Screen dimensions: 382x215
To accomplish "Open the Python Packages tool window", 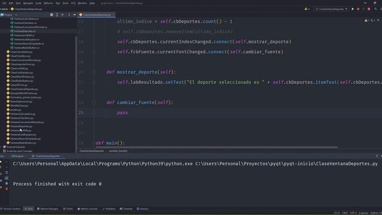I will 48,209.
